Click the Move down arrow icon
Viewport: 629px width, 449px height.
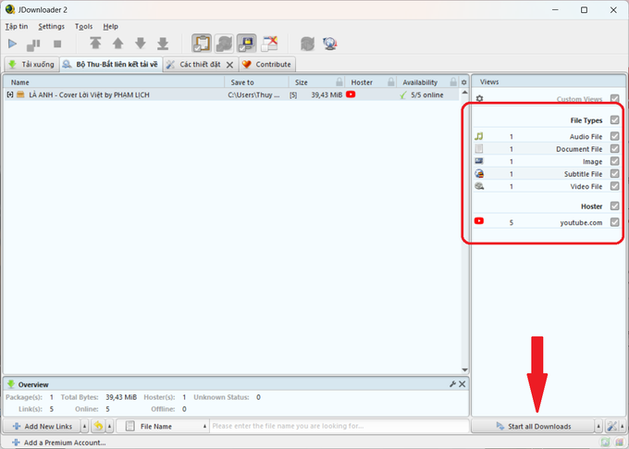click(x=141, y=43)
